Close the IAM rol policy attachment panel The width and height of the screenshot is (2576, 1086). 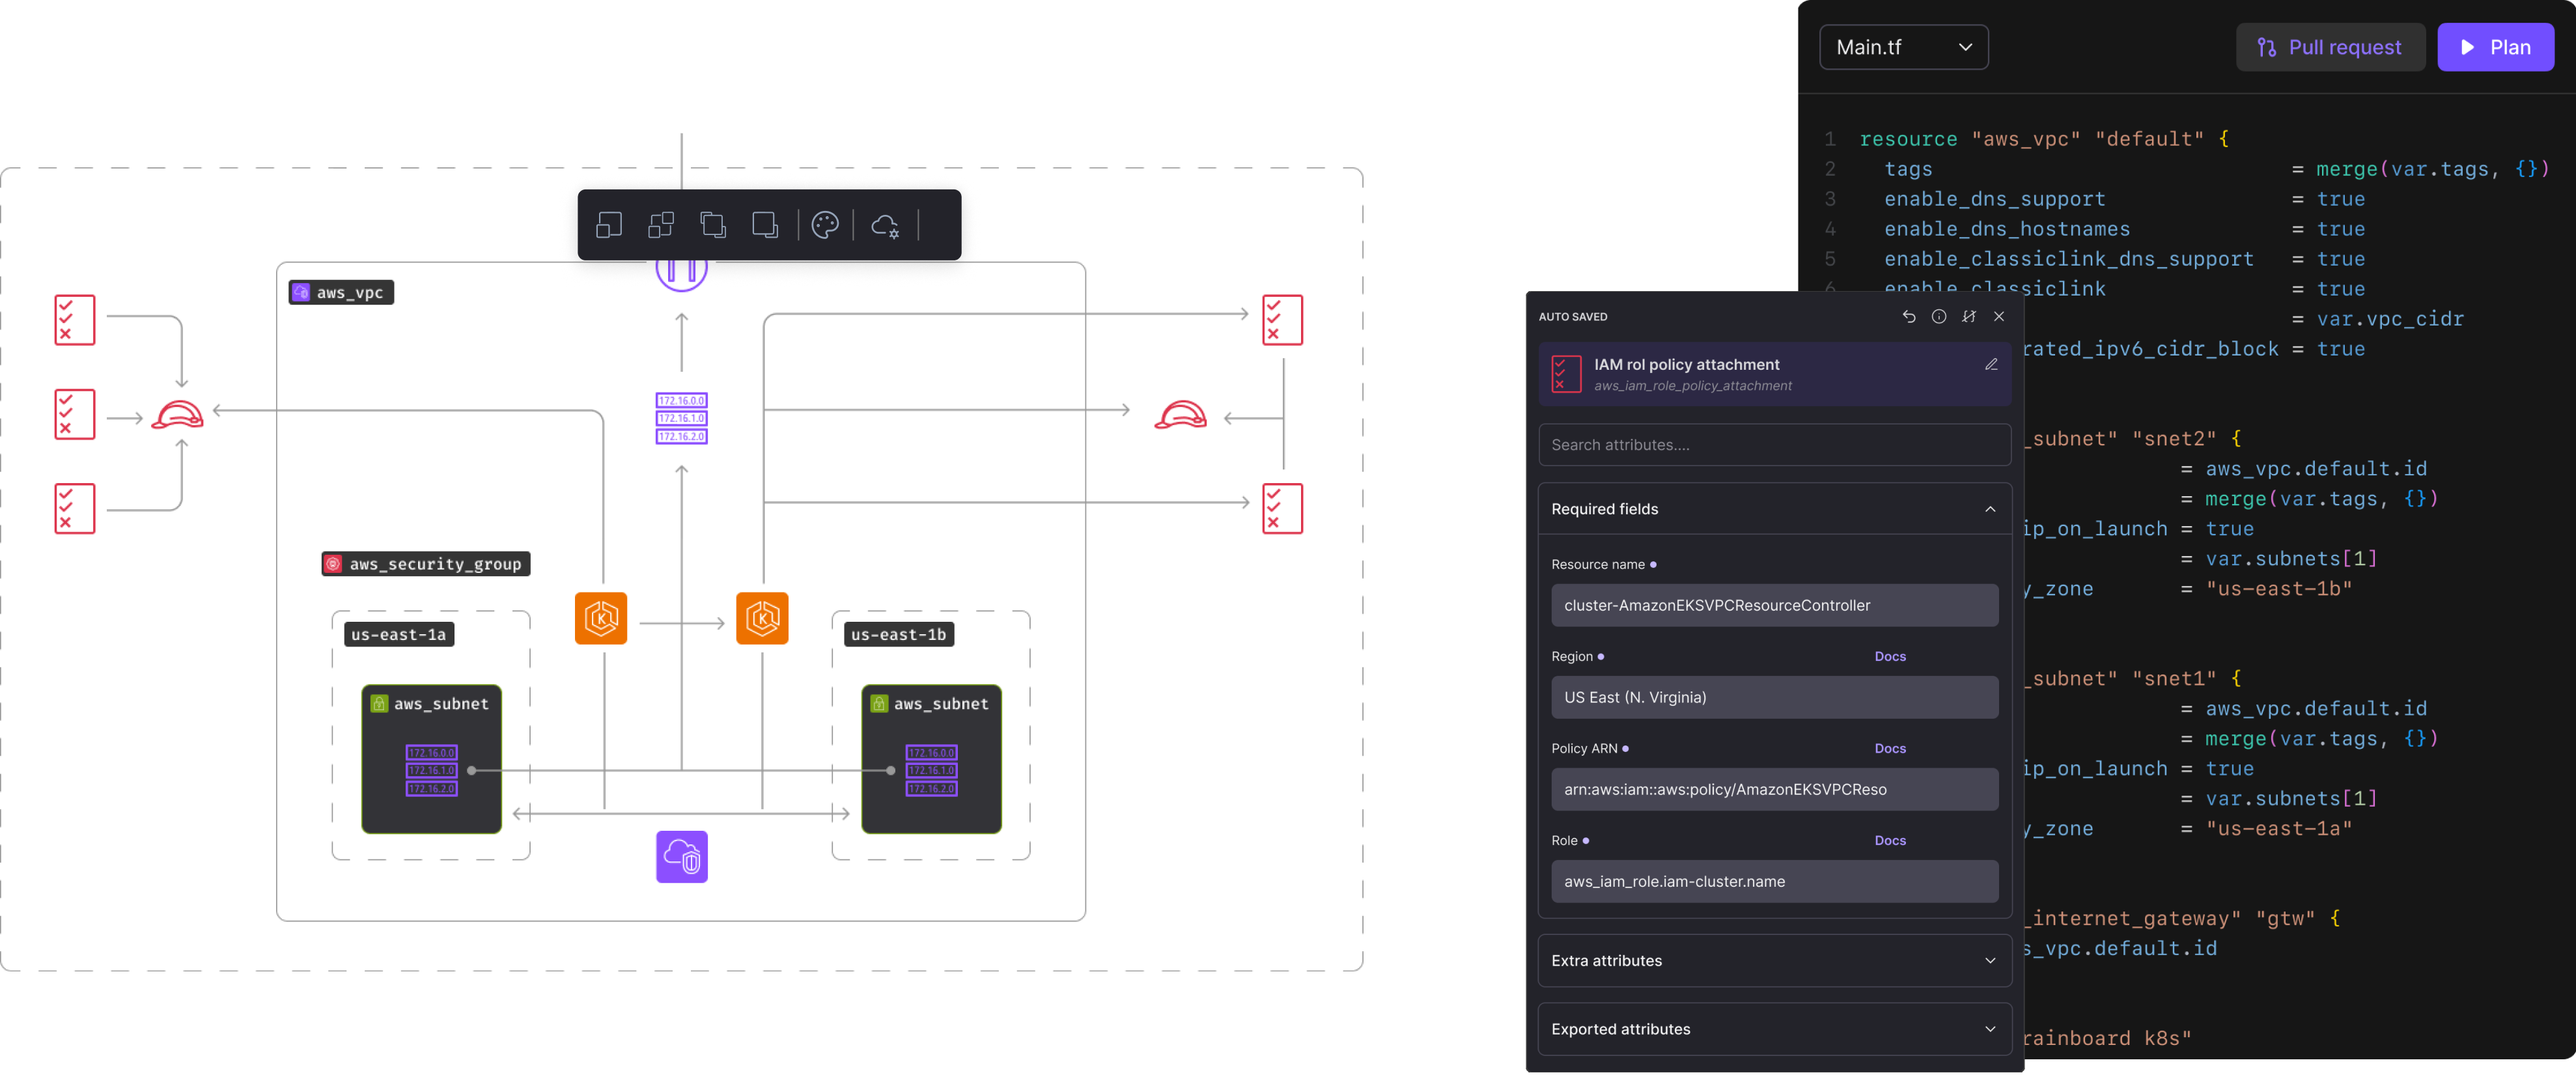point(1999,316)
